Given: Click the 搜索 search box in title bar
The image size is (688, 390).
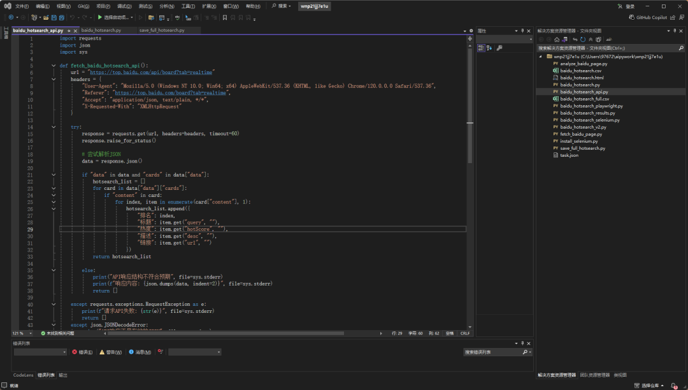Looking at the screenshot, I should tap(282, 6).
